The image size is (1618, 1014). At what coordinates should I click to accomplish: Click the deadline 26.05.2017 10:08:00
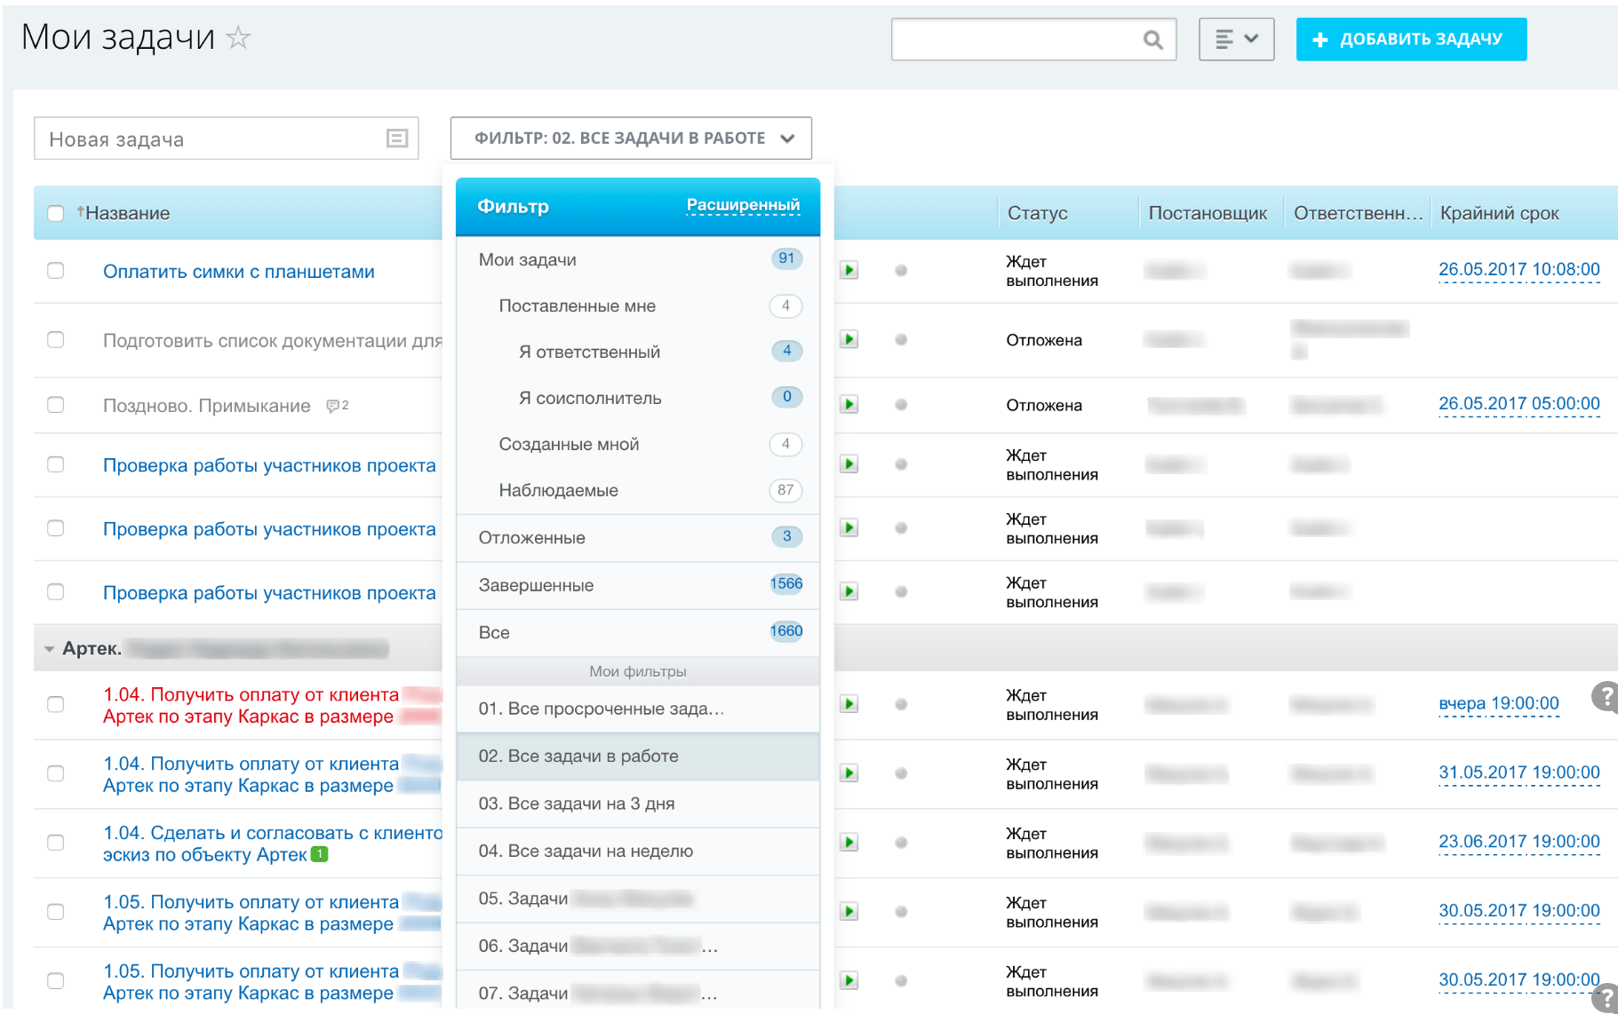1518,269
